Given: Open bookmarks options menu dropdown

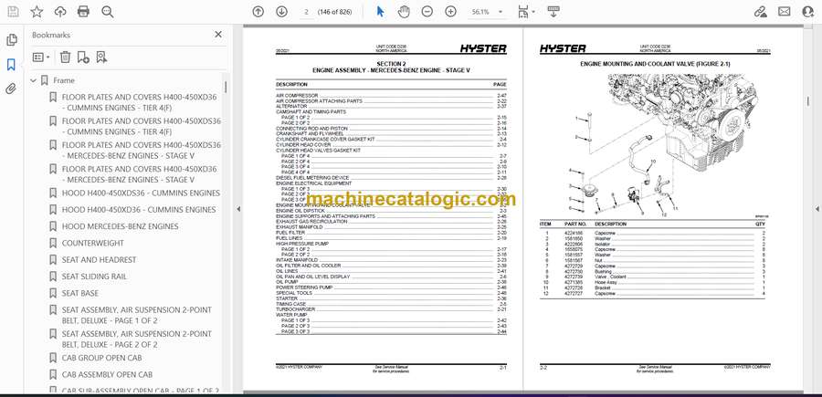Looking at the screenshot, I should click(41, 57).
